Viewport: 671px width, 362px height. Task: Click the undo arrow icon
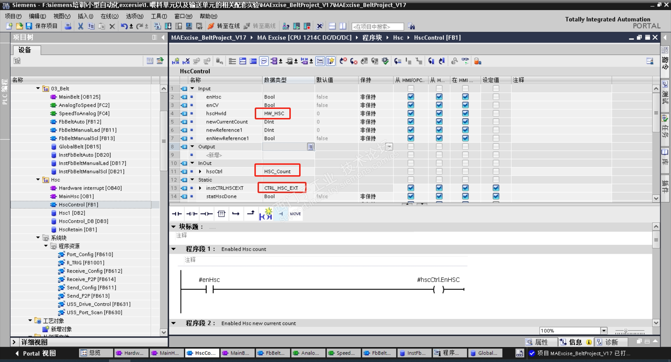[x=124, y=26]
